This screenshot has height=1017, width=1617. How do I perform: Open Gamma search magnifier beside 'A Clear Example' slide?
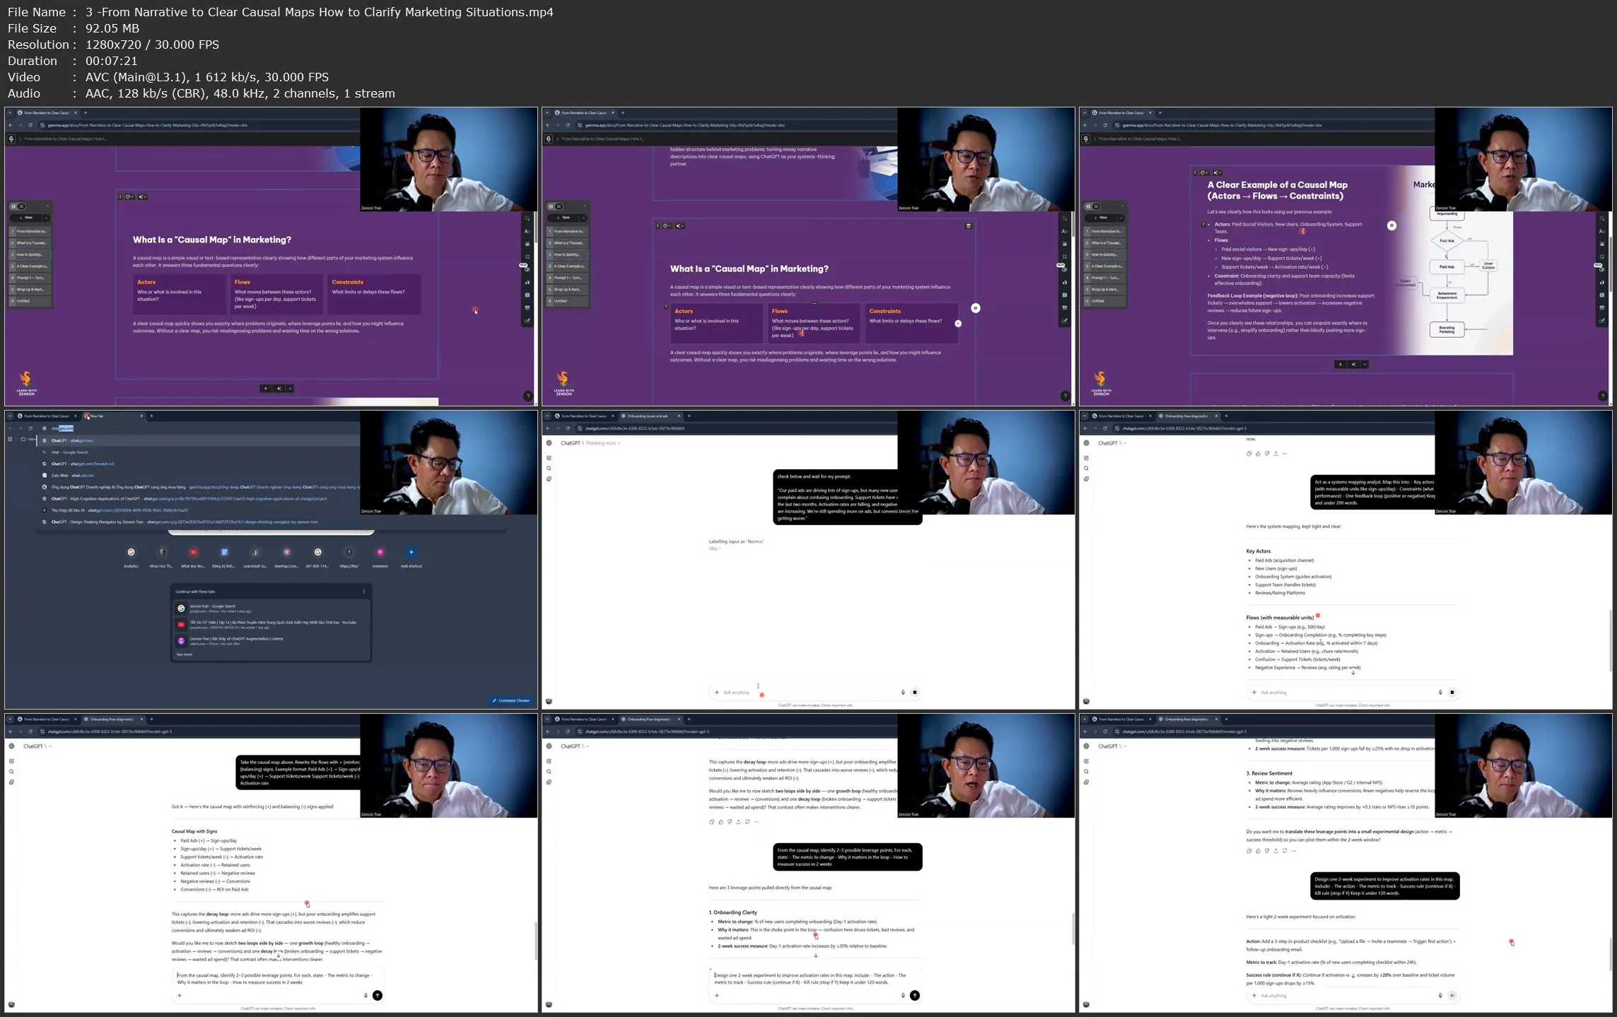[x=1602, y=218]
